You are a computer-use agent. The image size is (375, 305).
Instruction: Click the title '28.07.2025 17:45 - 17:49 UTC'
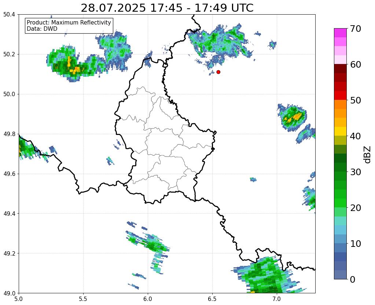coord(167,8)
